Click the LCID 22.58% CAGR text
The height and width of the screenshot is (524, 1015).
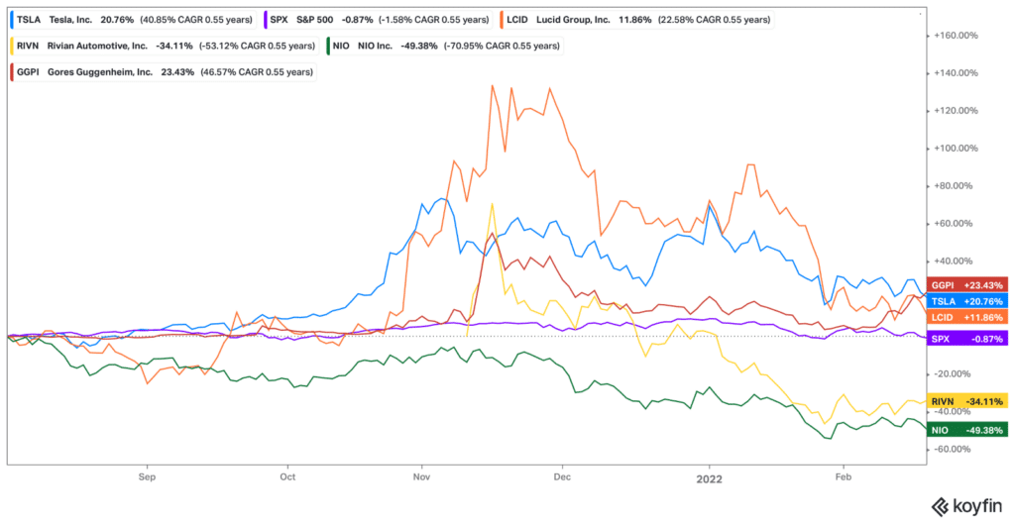(x=715, y=20)
